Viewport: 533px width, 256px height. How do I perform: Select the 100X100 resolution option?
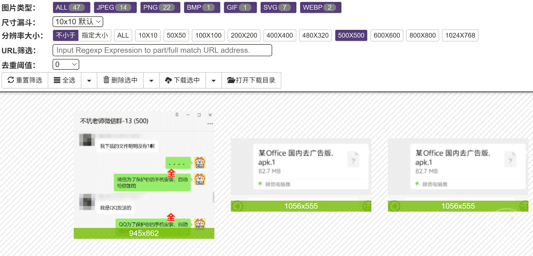[x=208, y=35]
